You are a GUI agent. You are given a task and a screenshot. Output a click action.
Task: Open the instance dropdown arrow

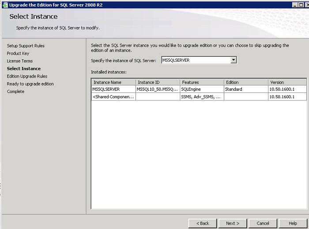[x=234, y=60]
